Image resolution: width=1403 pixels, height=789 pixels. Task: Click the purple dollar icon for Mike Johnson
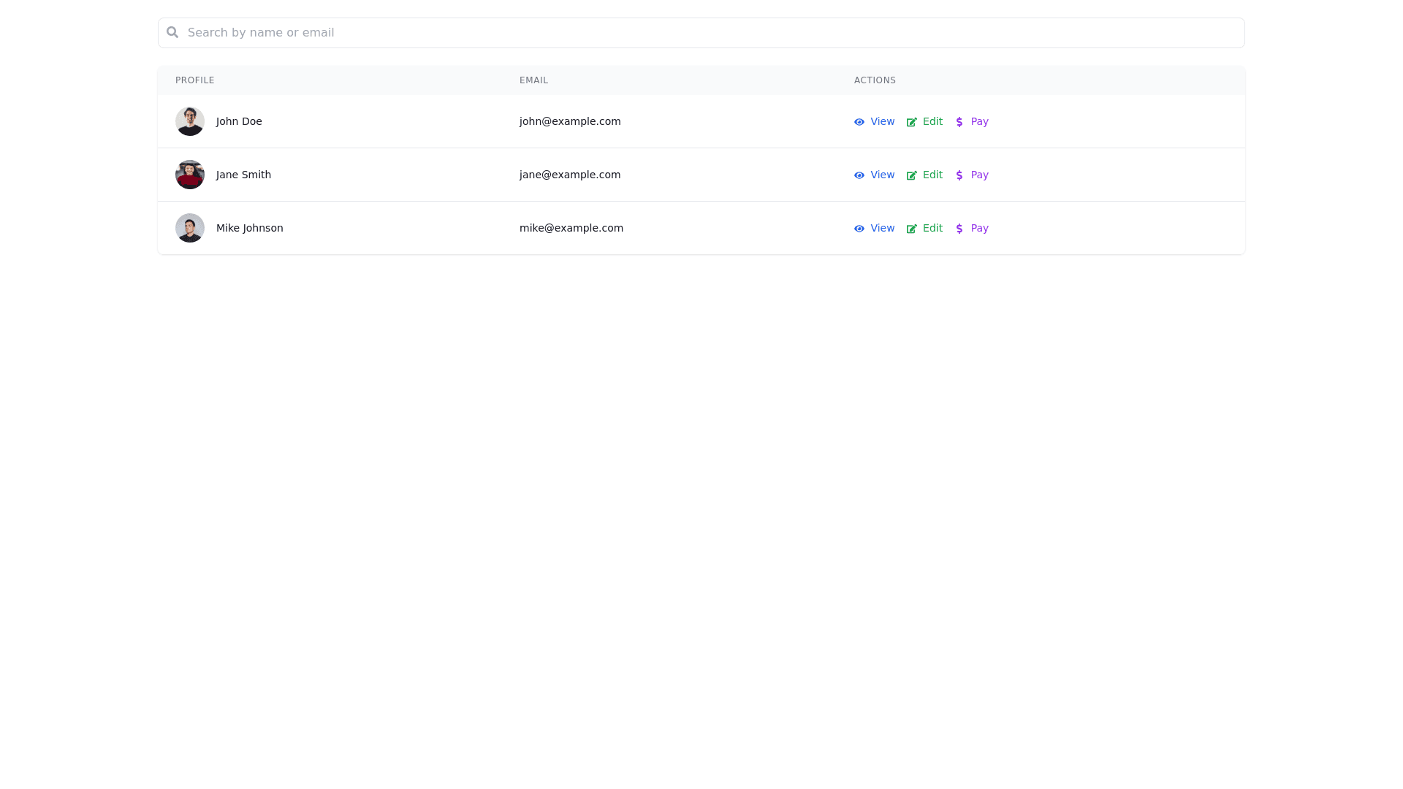(959, 229)
